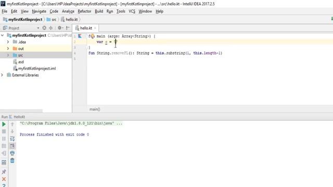Click the yellow intention lightbulb in editor
333x187 pixels.
(x=93, y=36)
